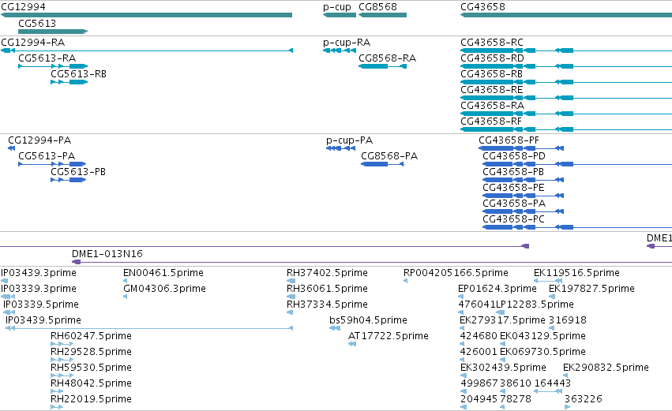Screen dimensions: 672x411
Task: Click the p-cup-RA transcript label
Action: pos(347,43)
